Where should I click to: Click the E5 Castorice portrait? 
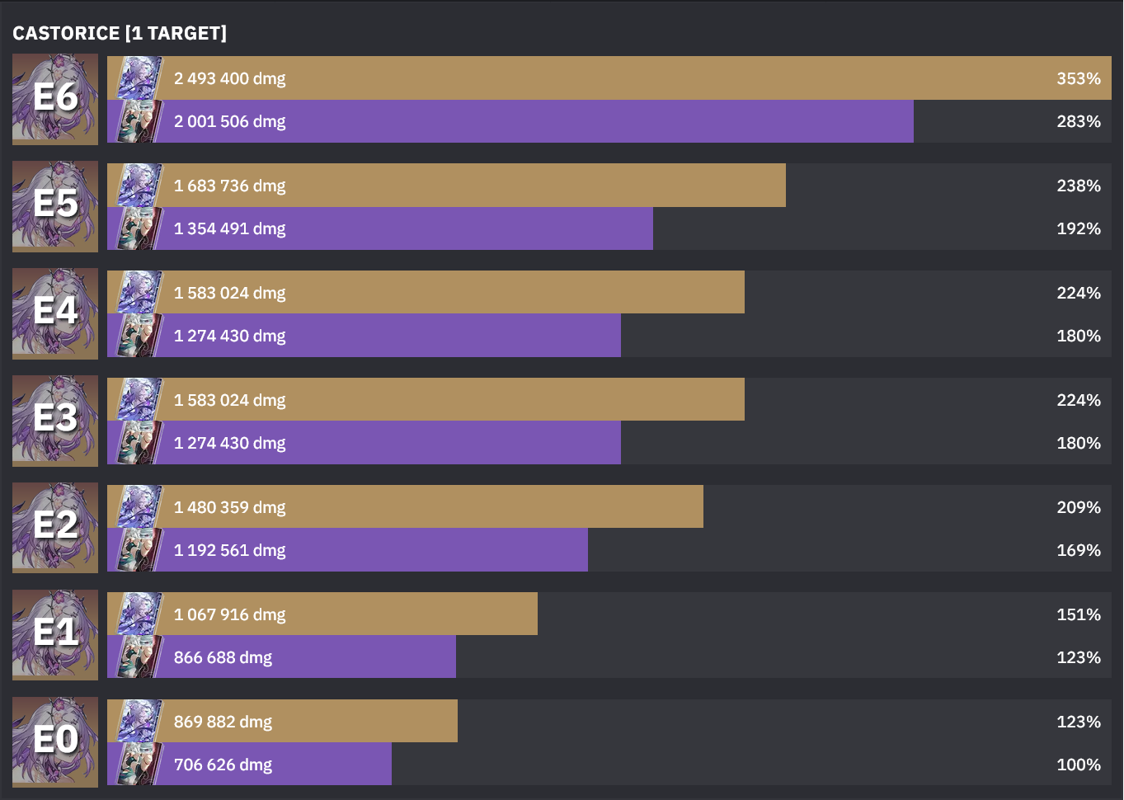pos(55,206)
